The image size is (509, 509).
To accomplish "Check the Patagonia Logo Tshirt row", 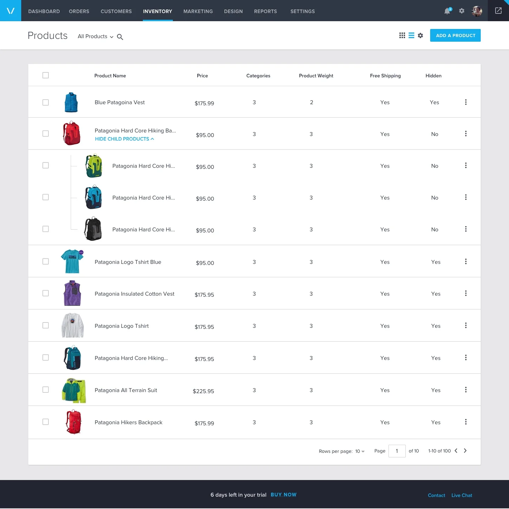I will [x=46, y=325].
